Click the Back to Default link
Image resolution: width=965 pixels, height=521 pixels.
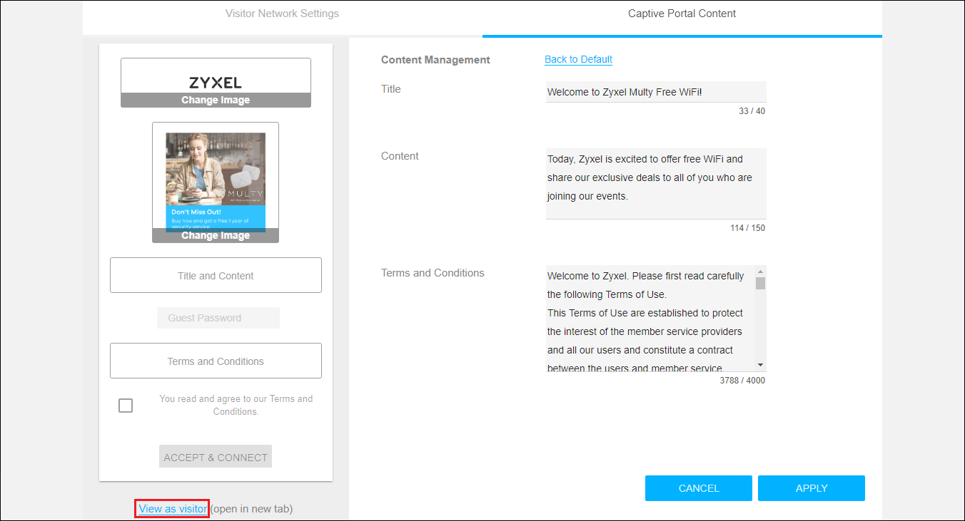click(x=578, y=59)
